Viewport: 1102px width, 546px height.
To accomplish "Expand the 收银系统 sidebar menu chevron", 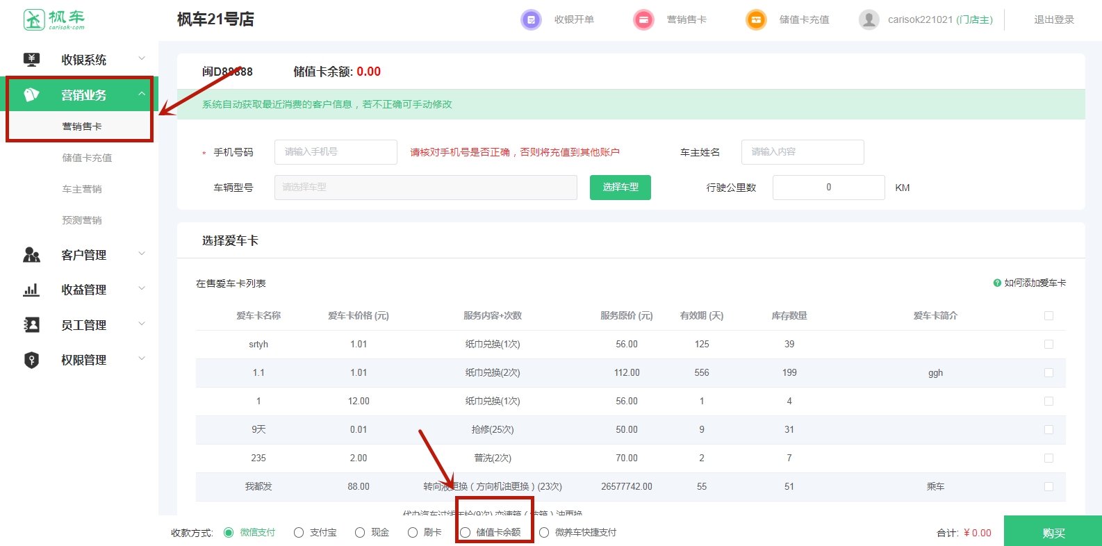I will coord(142,59).
